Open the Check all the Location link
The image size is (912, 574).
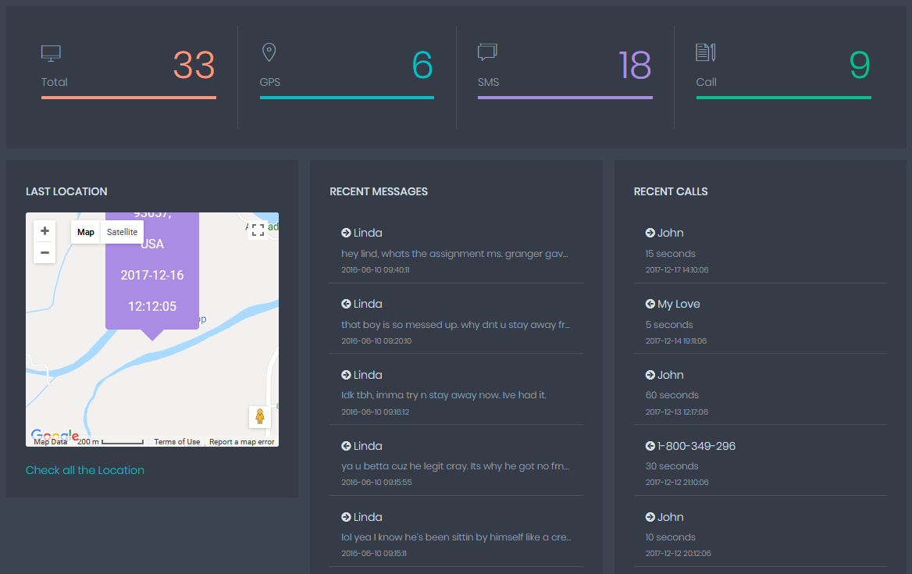coord(84,470)
